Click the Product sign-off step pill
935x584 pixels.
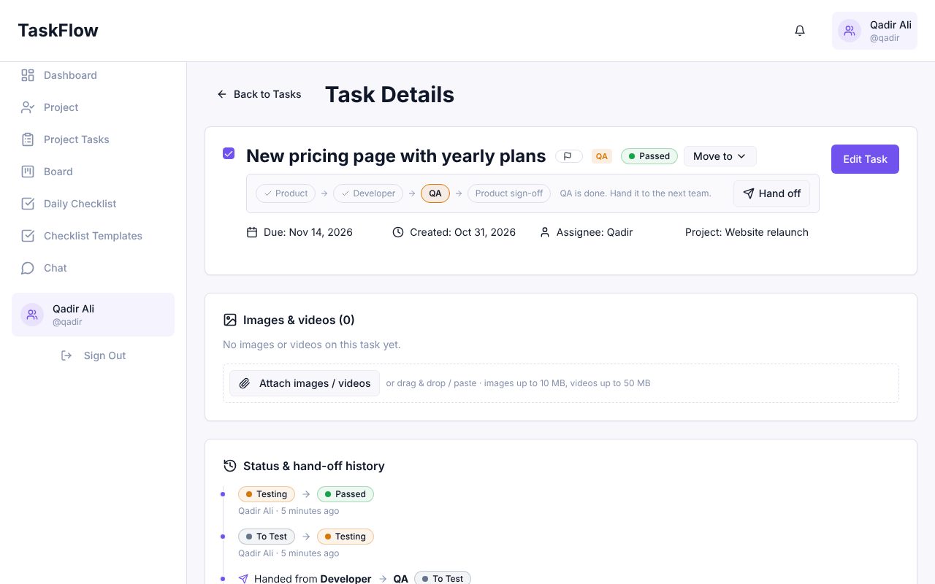tap(509, 193)
